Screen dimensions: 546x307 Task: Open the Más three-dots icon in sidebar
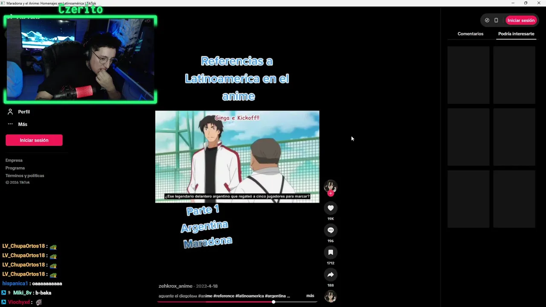tap(10, 124)
